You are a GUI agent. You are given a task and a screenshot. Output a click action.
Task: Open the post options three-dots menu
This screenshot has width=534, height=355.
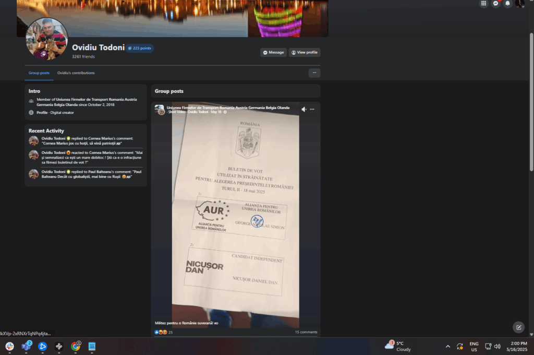tap(312, 109)
